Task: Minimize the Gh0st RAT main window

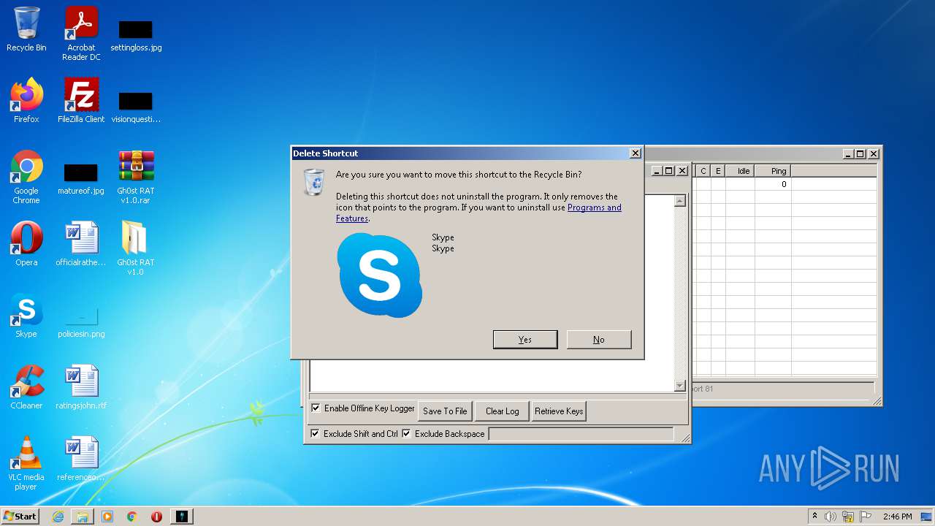Action: coord(848,154)
